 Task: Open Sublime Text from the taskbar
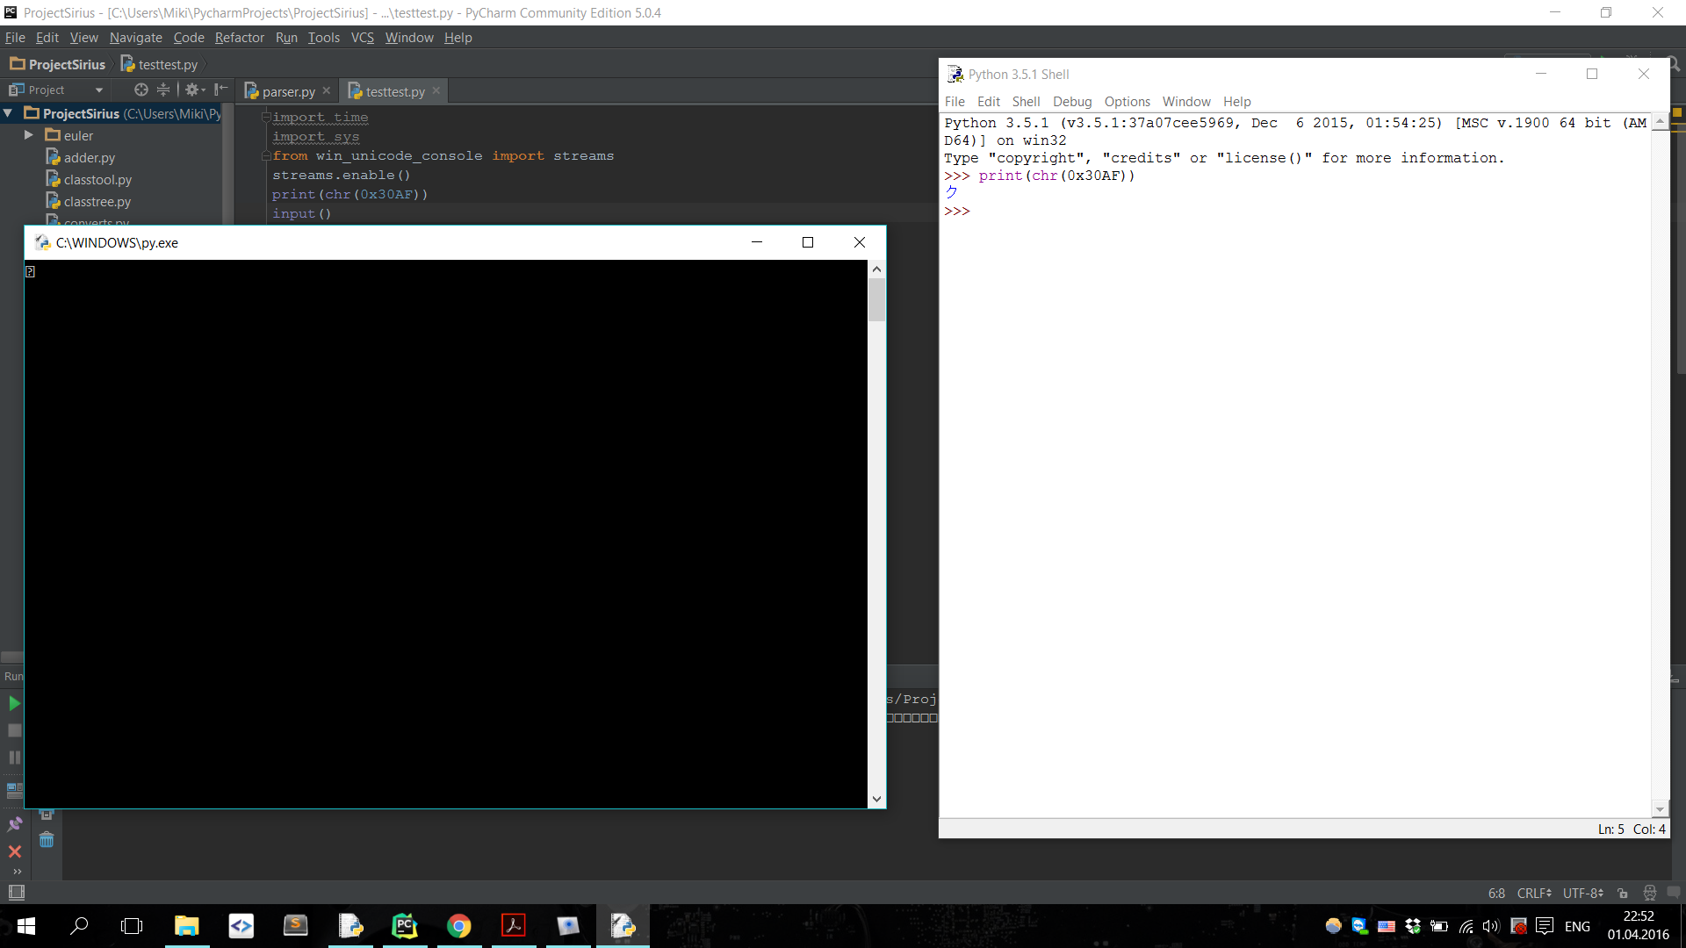pyautogui.click(x=295, y=926)
